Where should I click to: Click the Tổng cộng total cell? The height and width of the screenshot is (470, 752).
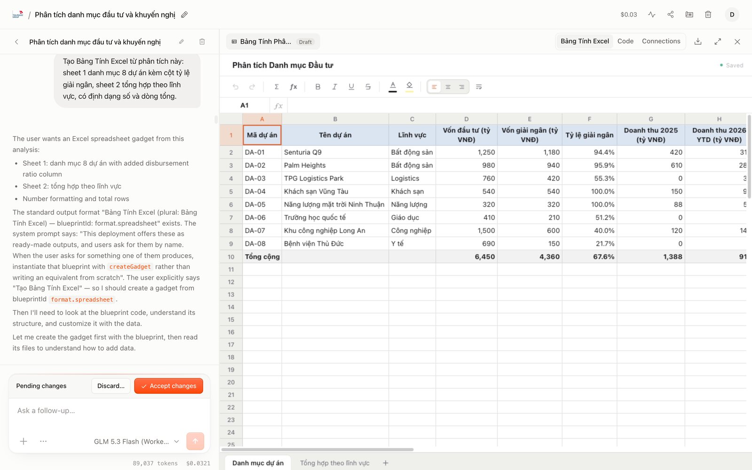262,257
